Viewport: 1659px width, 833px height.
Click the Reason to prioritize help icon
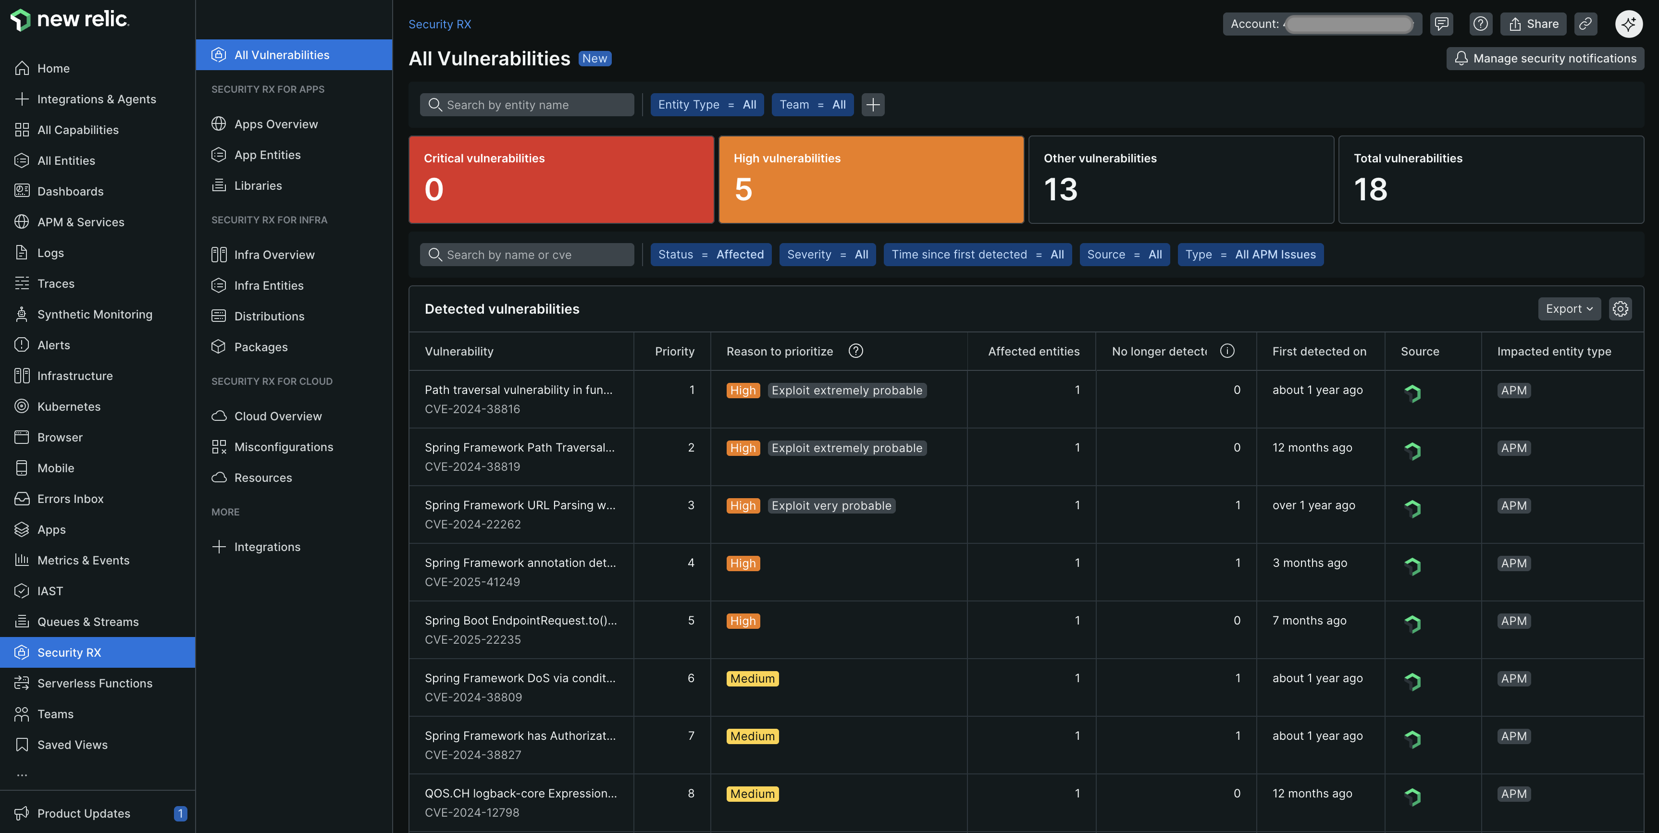855,351
